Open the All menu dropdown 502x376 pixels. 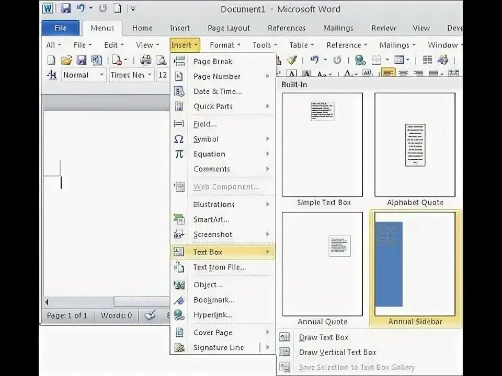pos(53,45)
